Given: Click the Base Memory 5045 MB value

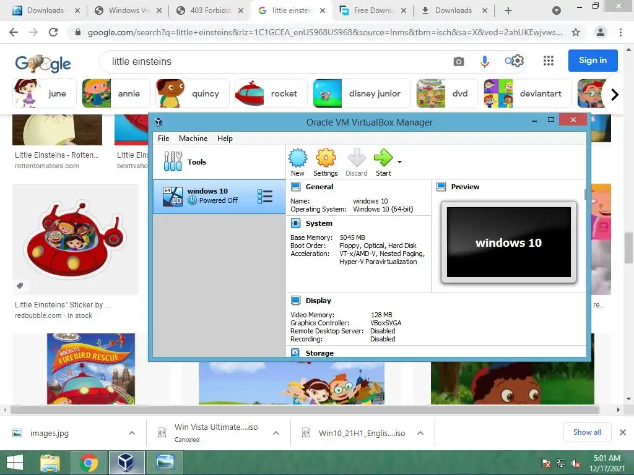Looking at the screenshot, I should pyautogui.click(x=352, y=237).
